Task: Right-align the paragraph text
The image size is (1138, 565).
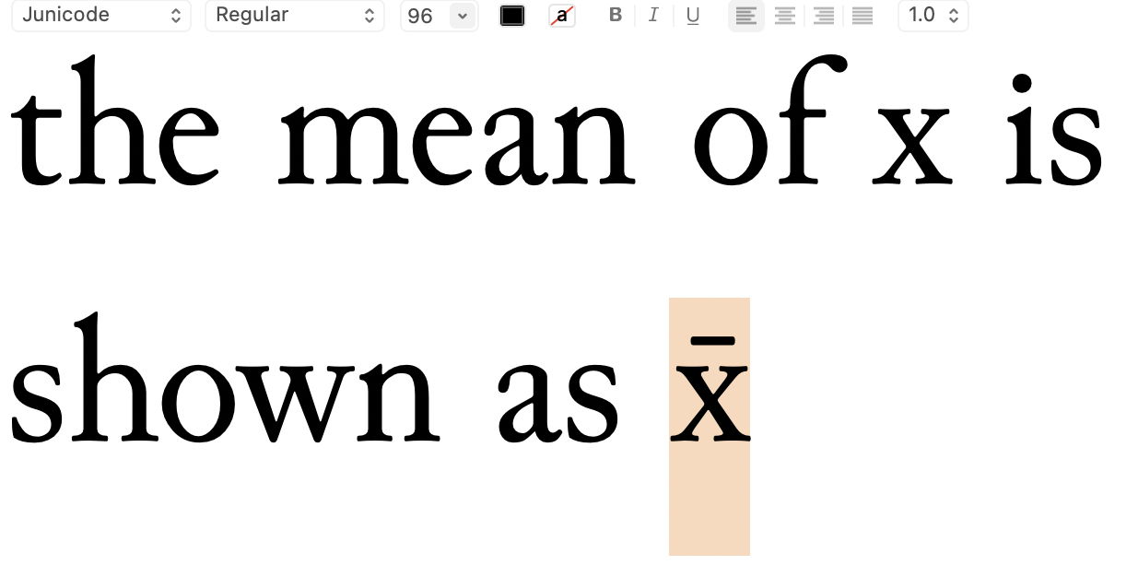Action: 824,15
